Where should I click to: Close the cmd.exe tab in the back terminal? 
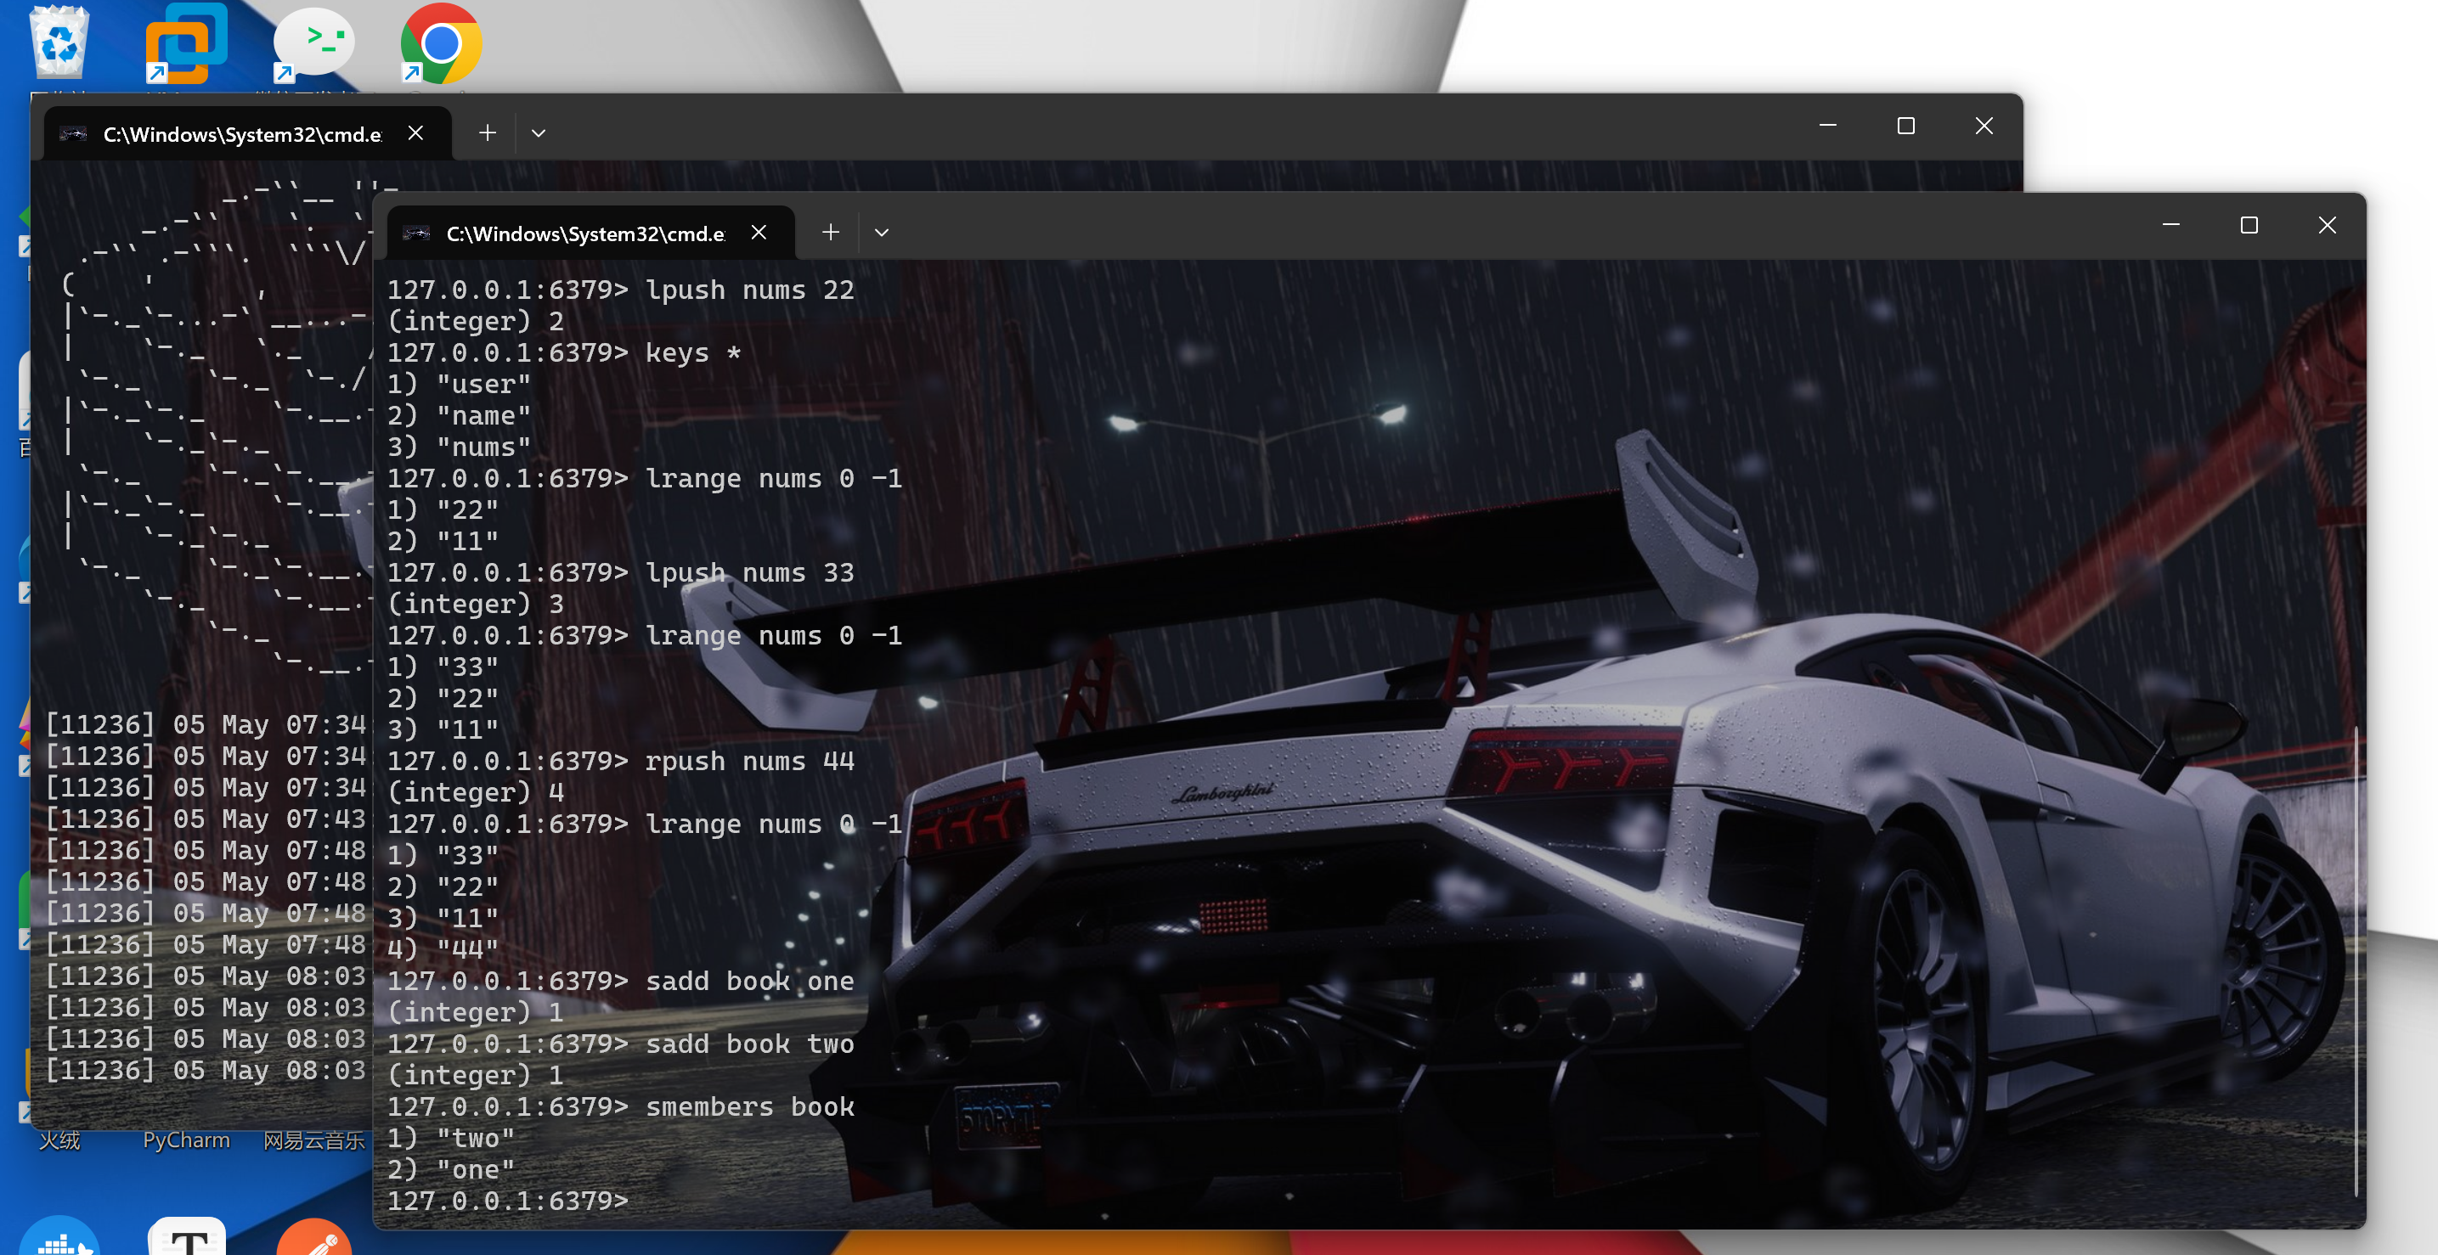pos(415,132)
